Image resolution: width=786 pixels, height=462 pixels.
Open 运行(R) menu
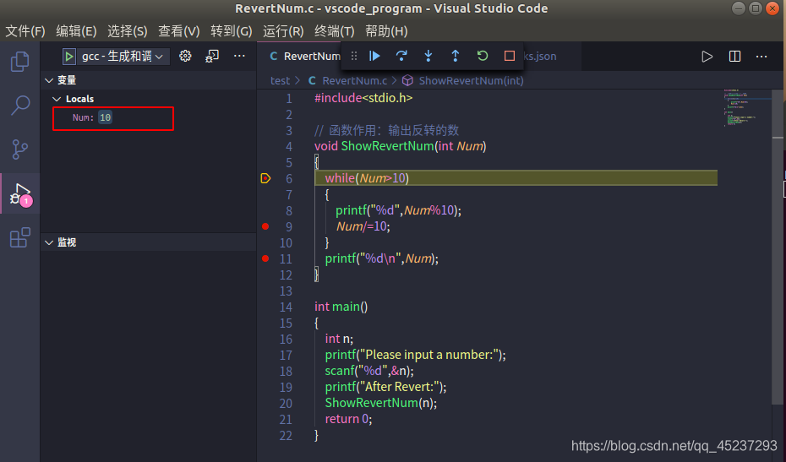pyautogui.click(x=283, y=31)
